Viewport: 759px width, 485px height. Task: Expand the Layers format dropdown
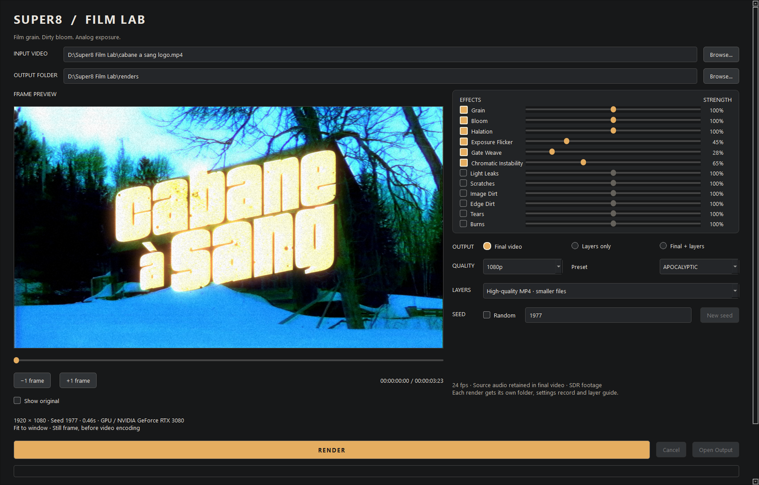coord(611,291)
